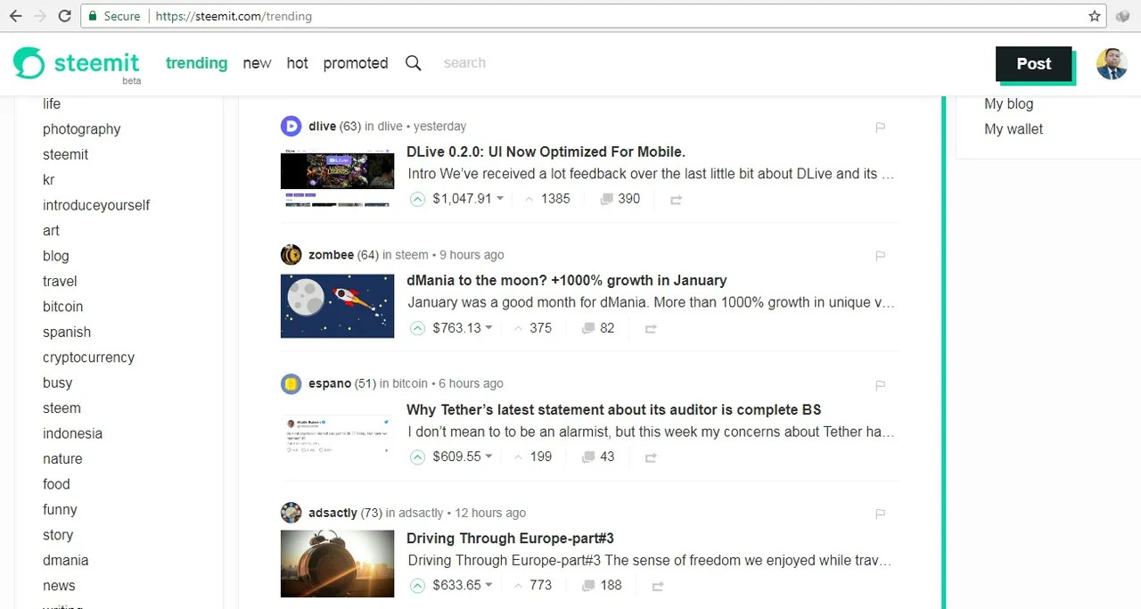The image size is (1141, 609).
Task: Show voters list for 375 votes
Action: tap(532, 328)
